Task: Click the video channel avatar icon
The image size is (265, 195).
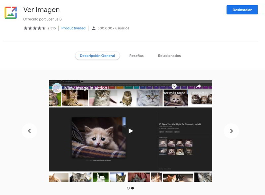Action: [57, 88]
